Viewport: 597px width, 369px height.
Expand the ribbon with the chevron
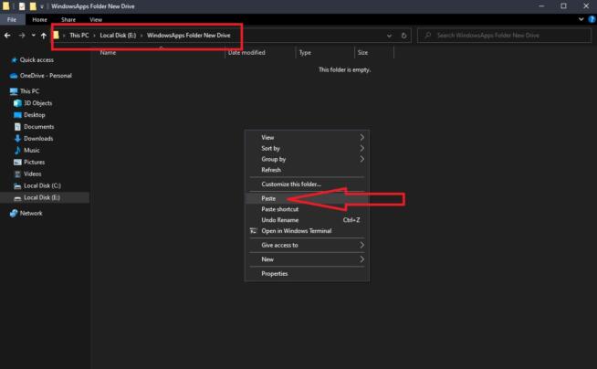click(581, 19)
